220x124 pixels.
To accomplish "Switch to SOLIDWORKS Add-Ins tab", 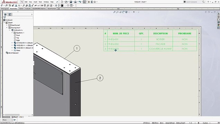I will point(39,9).
